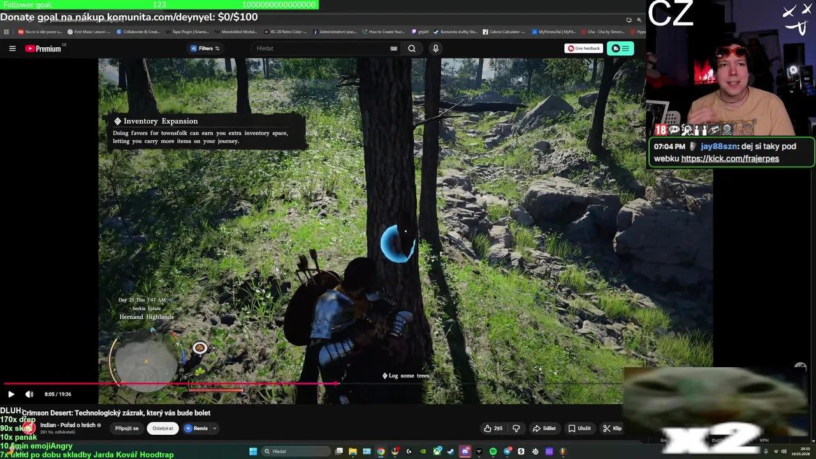Screen dimensions: 816x459
Task: Open the Komunita služby Ste... bookmark
Action: coord(455,32)
